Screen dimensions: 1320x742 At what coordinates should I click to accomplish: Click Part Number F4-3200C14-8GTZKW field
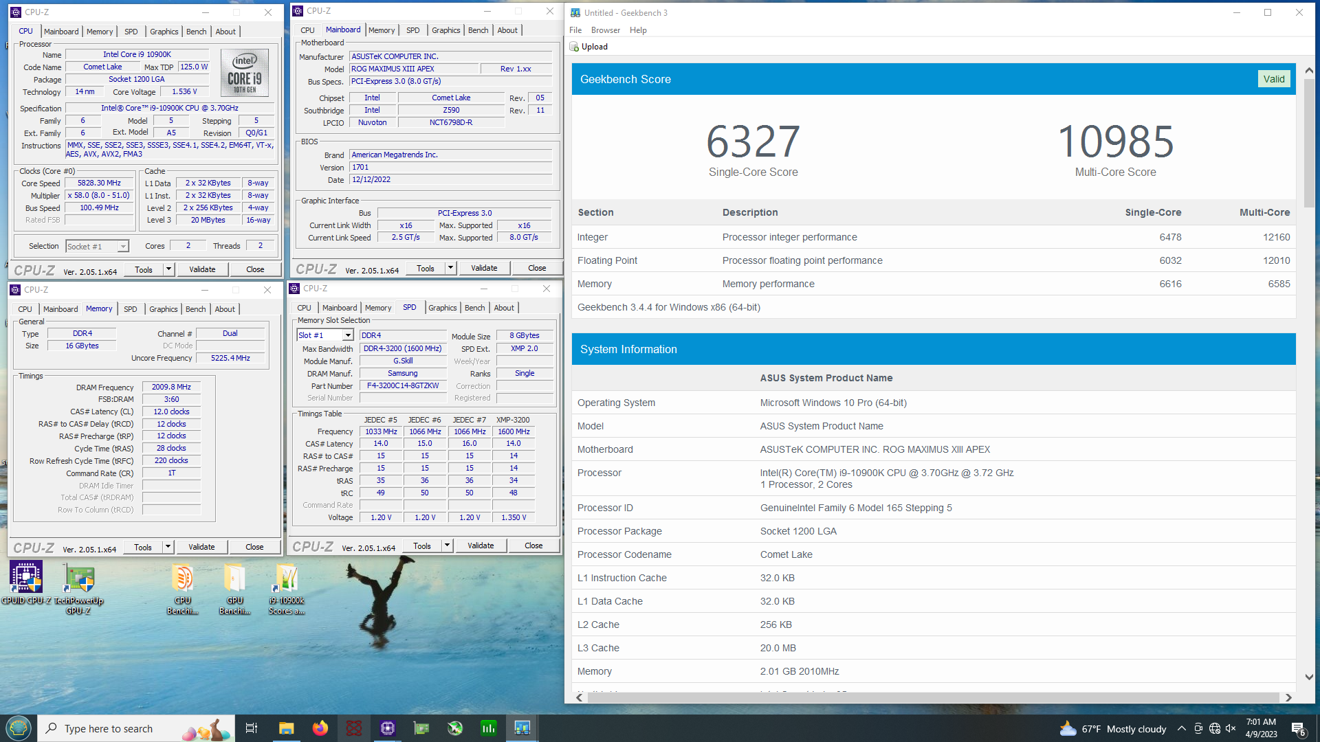tap(403, 386)
